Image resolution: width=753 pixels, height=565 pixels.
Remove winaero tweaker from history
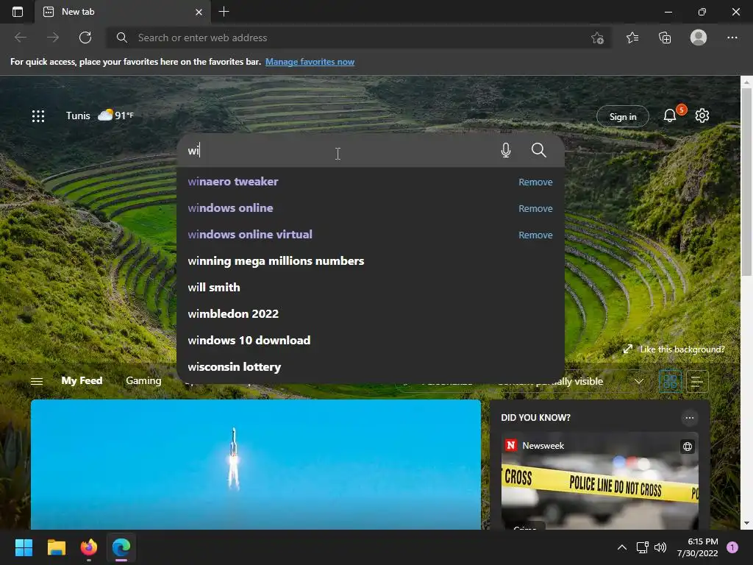535,182
